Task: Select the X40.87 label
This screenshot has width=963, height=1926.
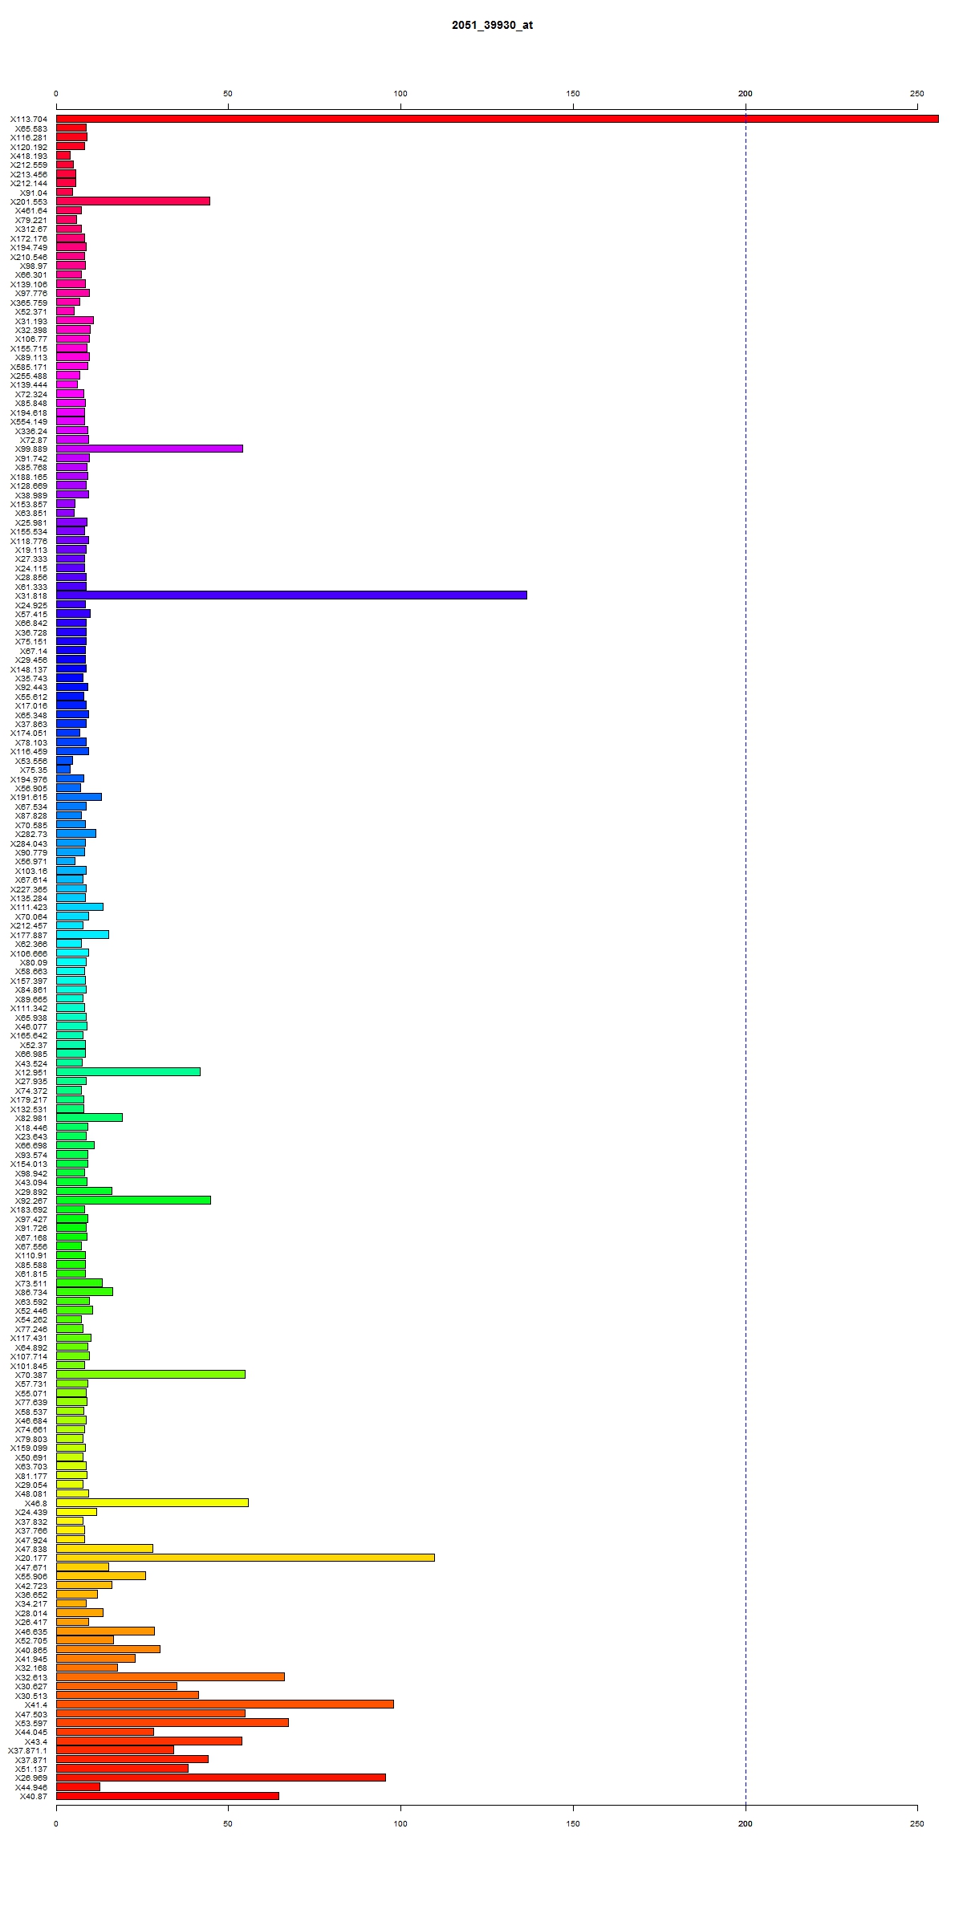Action: [x=34, y=1796]
